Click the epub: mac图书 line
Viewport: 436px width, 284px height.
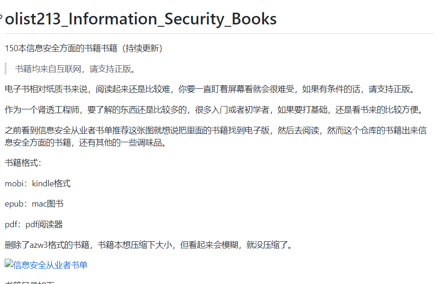[x=34, y=204]
